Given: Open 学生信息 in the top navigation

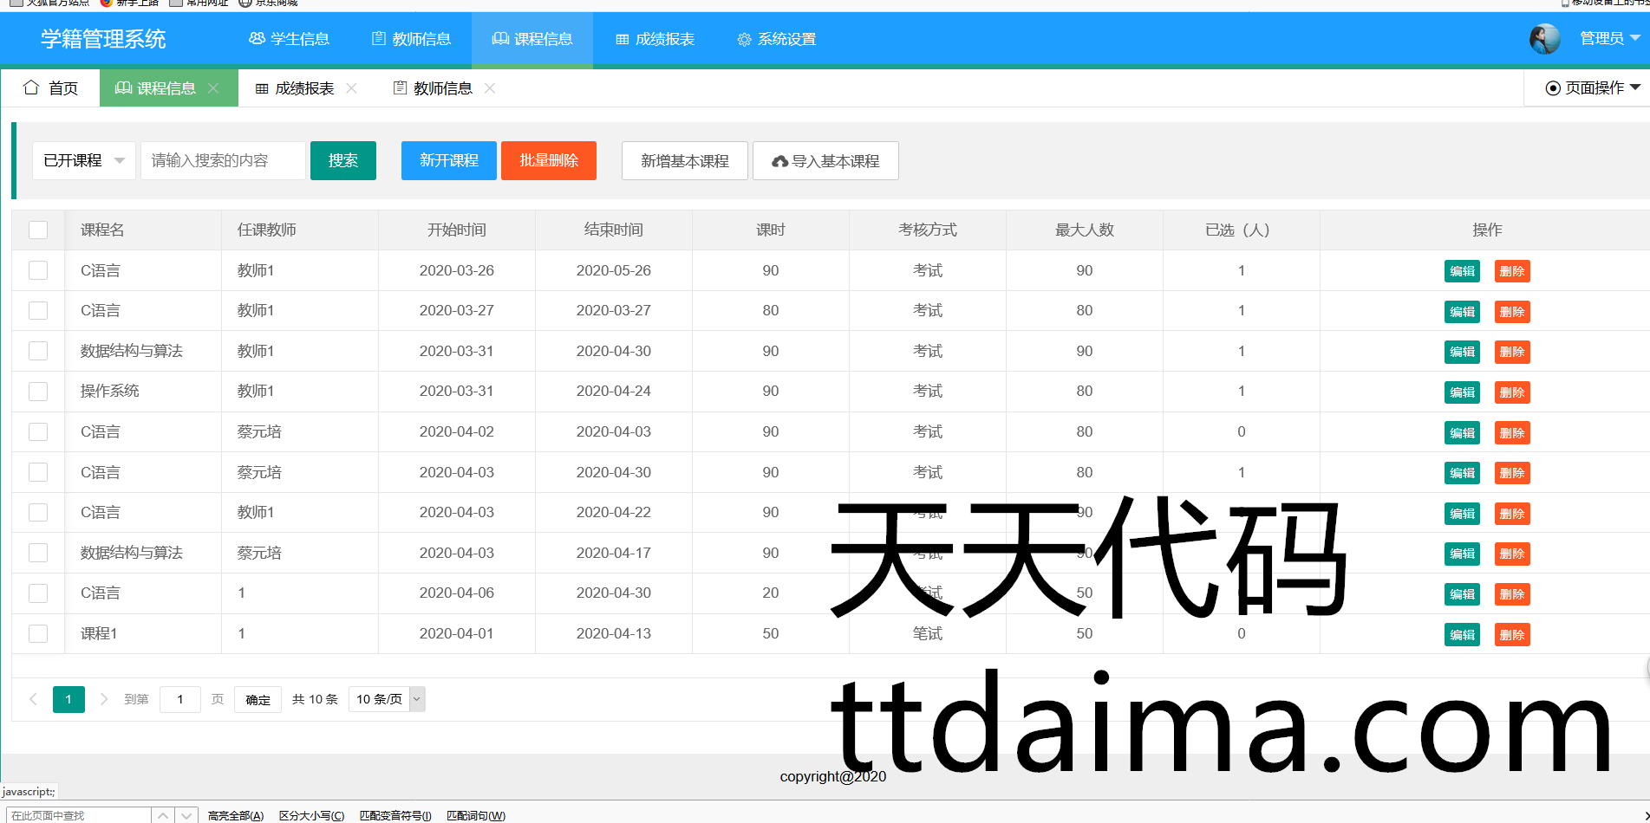Looking at the screenshot, I should click(x=289, y=39).
